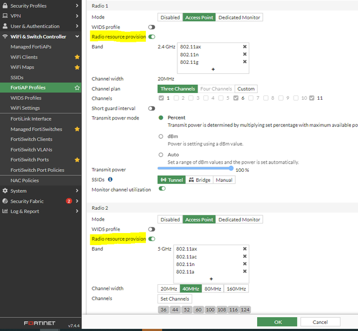358x331 pixels.
Task: Click the WiFi & Switch Controller wifi icon
Action: click(5, 36)
